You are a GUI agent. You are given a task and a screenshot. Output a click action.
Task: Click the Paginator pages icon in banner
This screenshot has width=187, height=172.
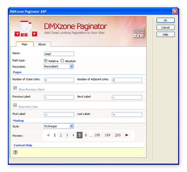(26, 28)
